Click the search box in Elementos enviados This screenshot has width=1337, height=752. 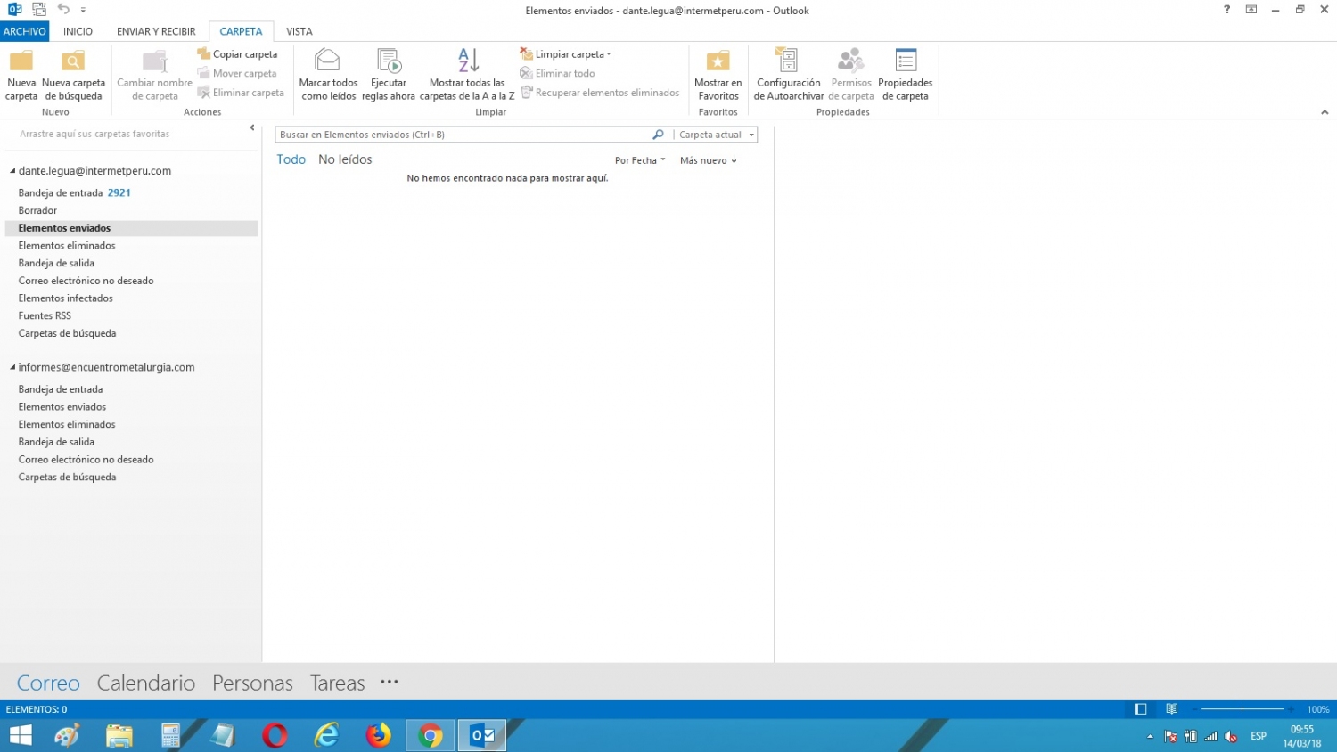point(463,135)
